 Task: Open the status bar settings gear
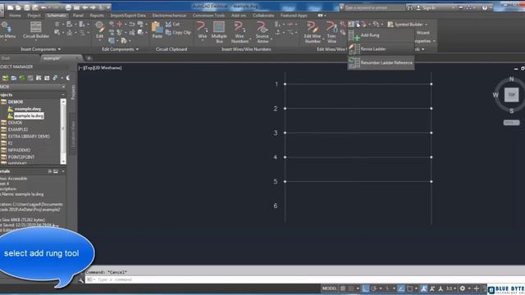(x=463, y=288)
